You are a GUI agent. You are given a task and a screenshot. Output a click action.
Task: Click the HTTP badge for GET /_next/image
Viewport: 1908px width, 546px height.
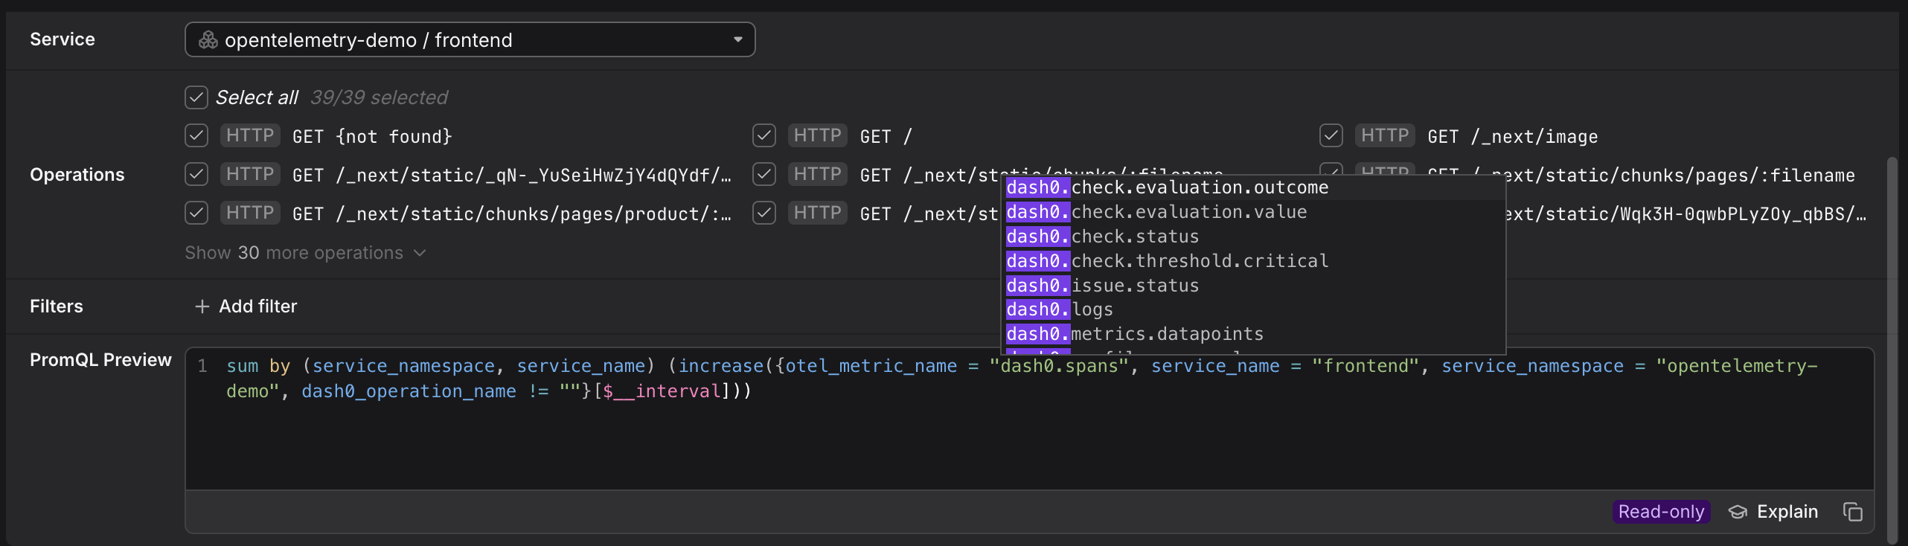pyautogui.click(x=1384, y=135)
